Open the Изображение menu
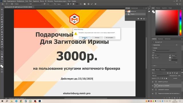The width and height of the screenshot is (183, 103). tap(21, 1)
